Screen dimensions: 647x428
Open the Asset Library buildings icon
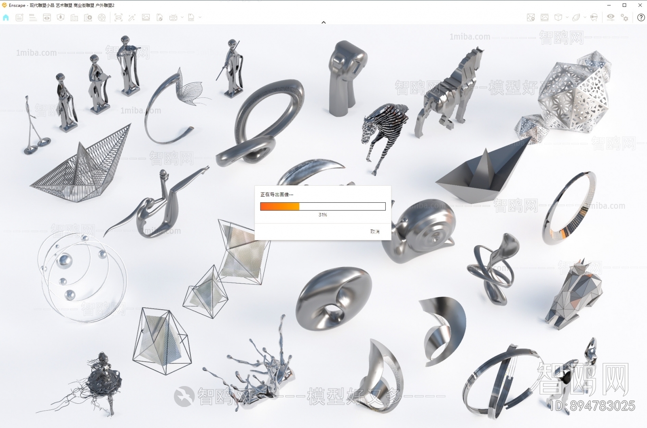[74, 17]
